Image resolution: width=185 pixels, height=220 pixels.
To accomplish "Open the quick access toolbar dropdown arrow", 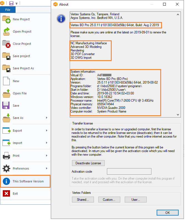I will tap(16, 4).
